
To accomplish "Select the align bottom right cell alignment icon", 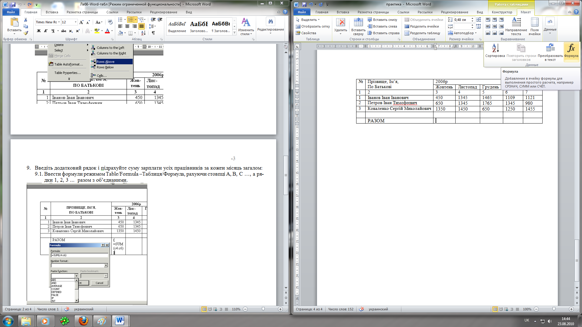I will click(501, 33).
